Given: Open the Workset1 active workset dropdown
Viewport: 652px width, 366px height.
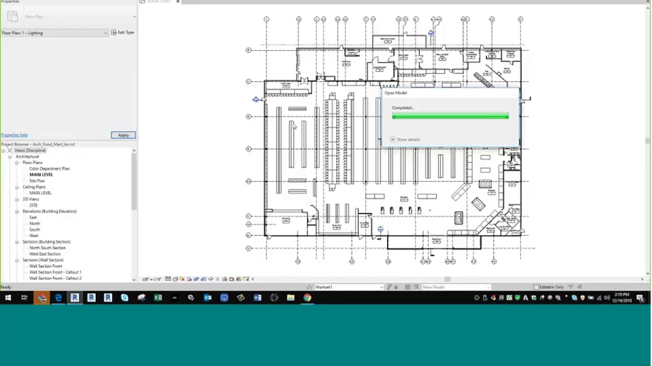Looking at the screenshot, I should [349, 287].
